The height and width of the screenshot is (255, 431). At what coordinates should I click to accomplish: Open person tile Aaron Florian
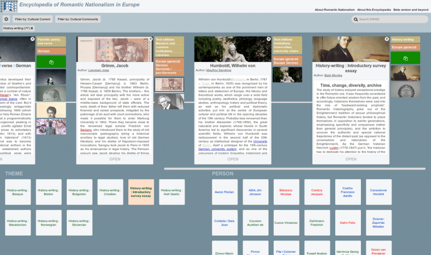point(225,192)
